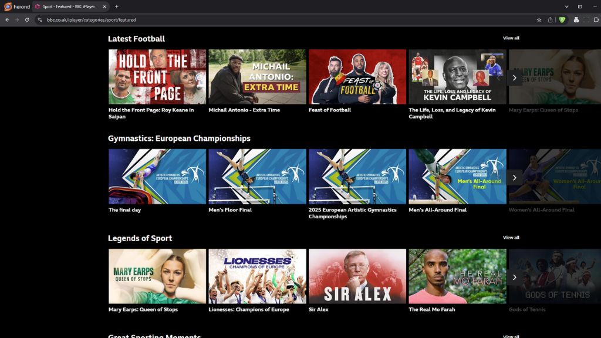Open a new browser tab

click(x=117, y=6)
